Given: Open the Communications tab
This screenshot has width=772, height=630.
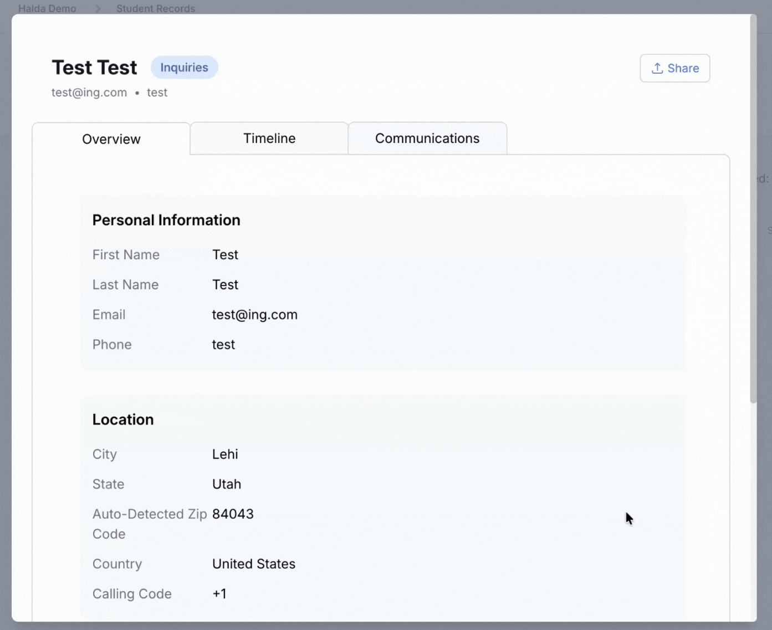Looking at the screenshot, I should (427, 139).
